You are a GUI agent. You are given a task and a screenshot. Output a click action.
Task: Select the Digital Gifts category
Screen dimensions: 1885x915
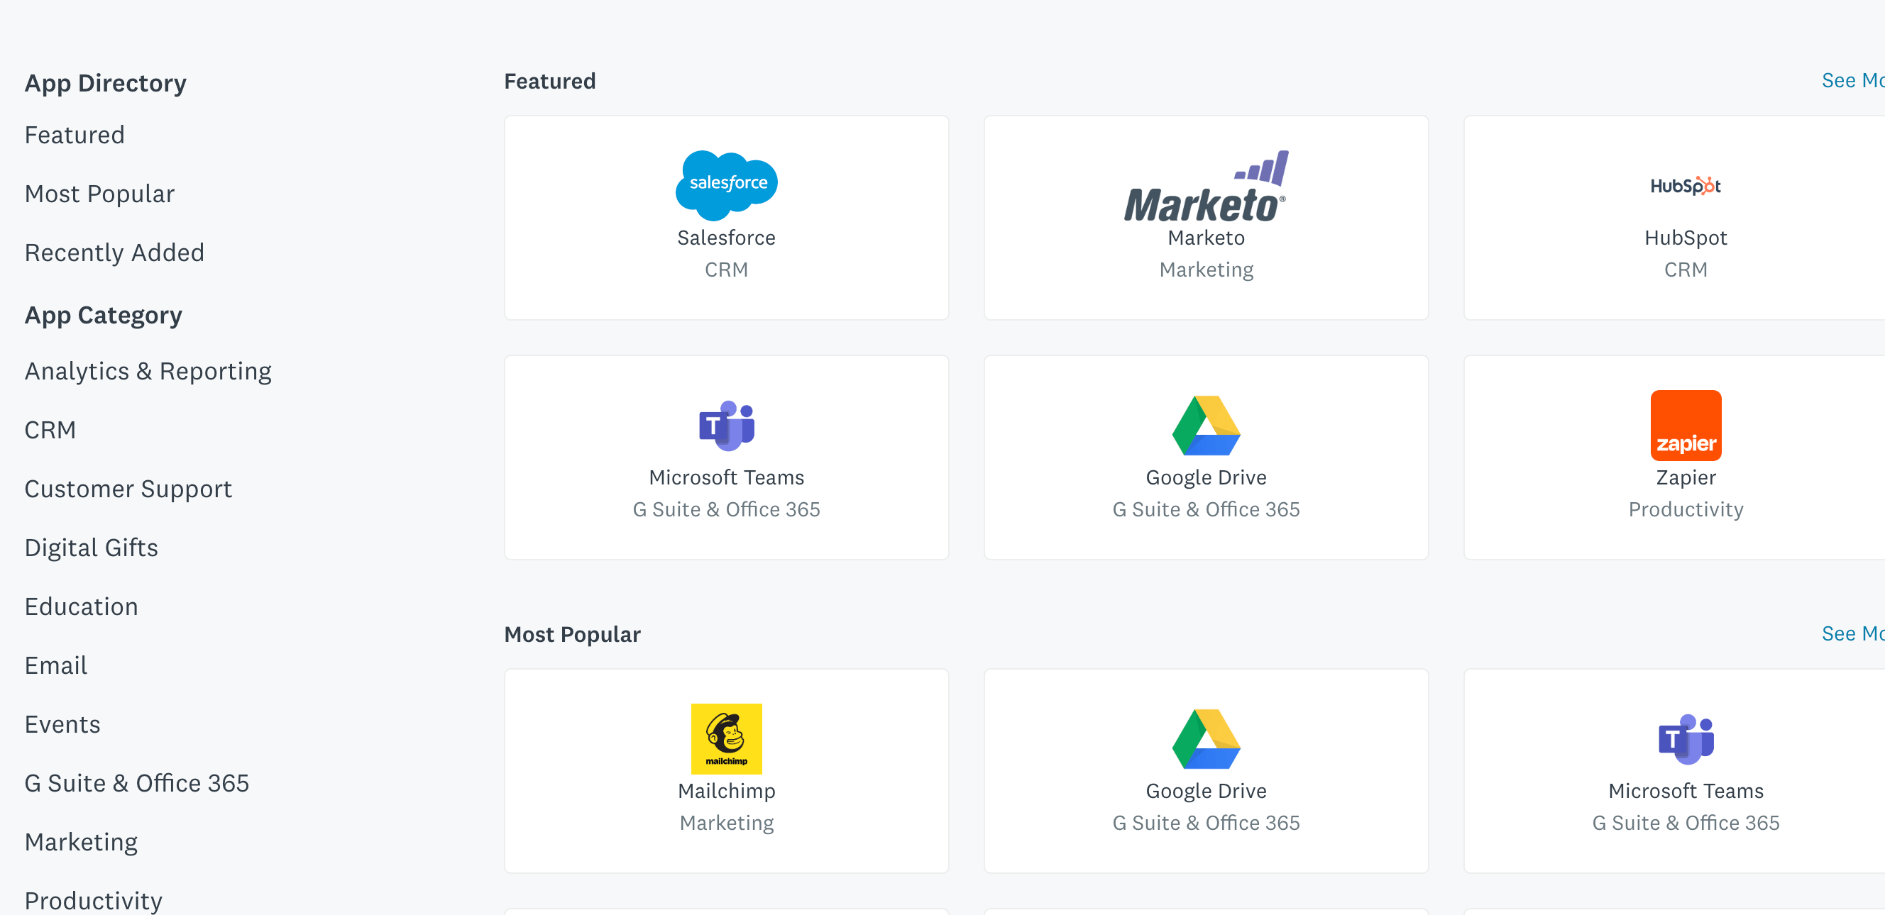(92, 548)
